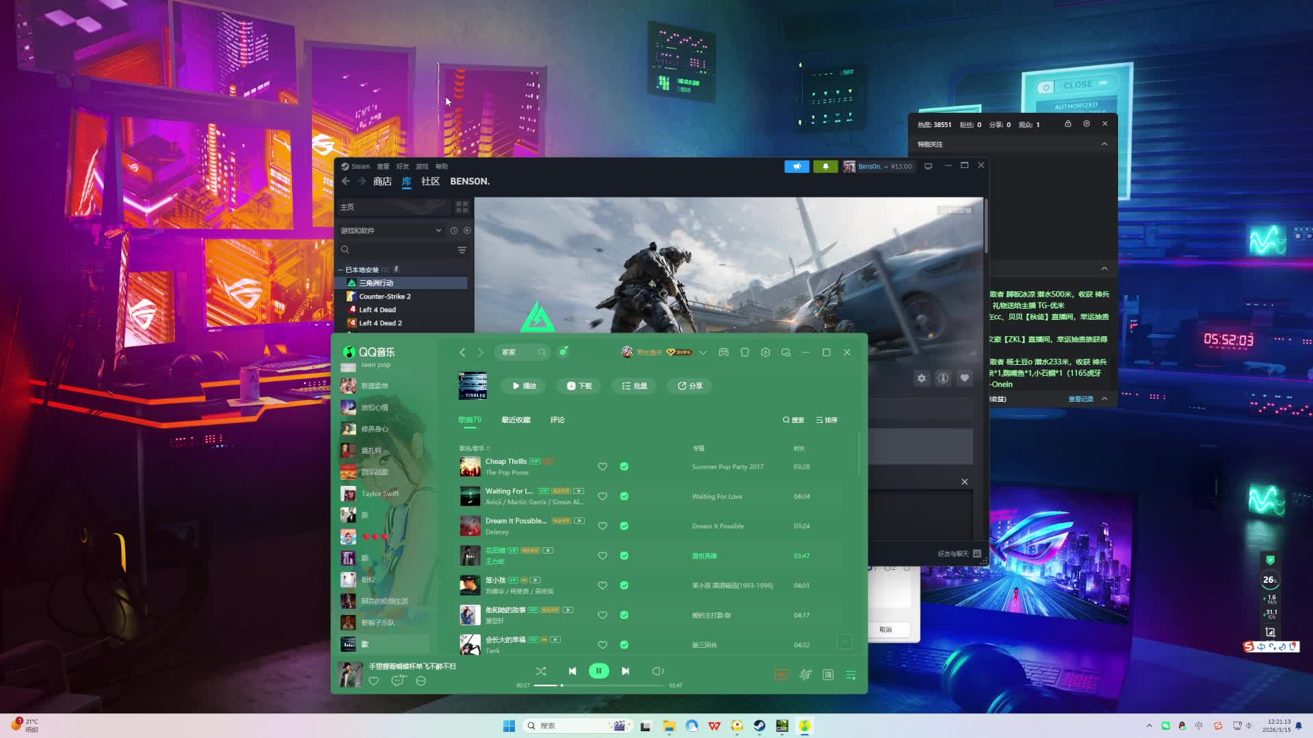
Task: Open the skin shirt icon in QQ Music
Action: tap(745, 352)
